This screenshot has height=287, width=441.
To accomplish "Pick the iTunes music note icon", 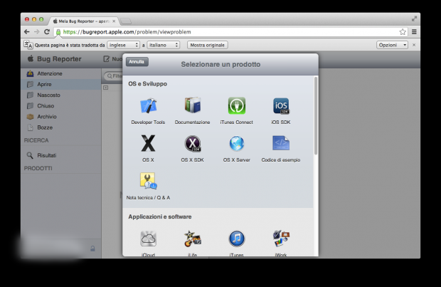I will (x=237, y=239).
